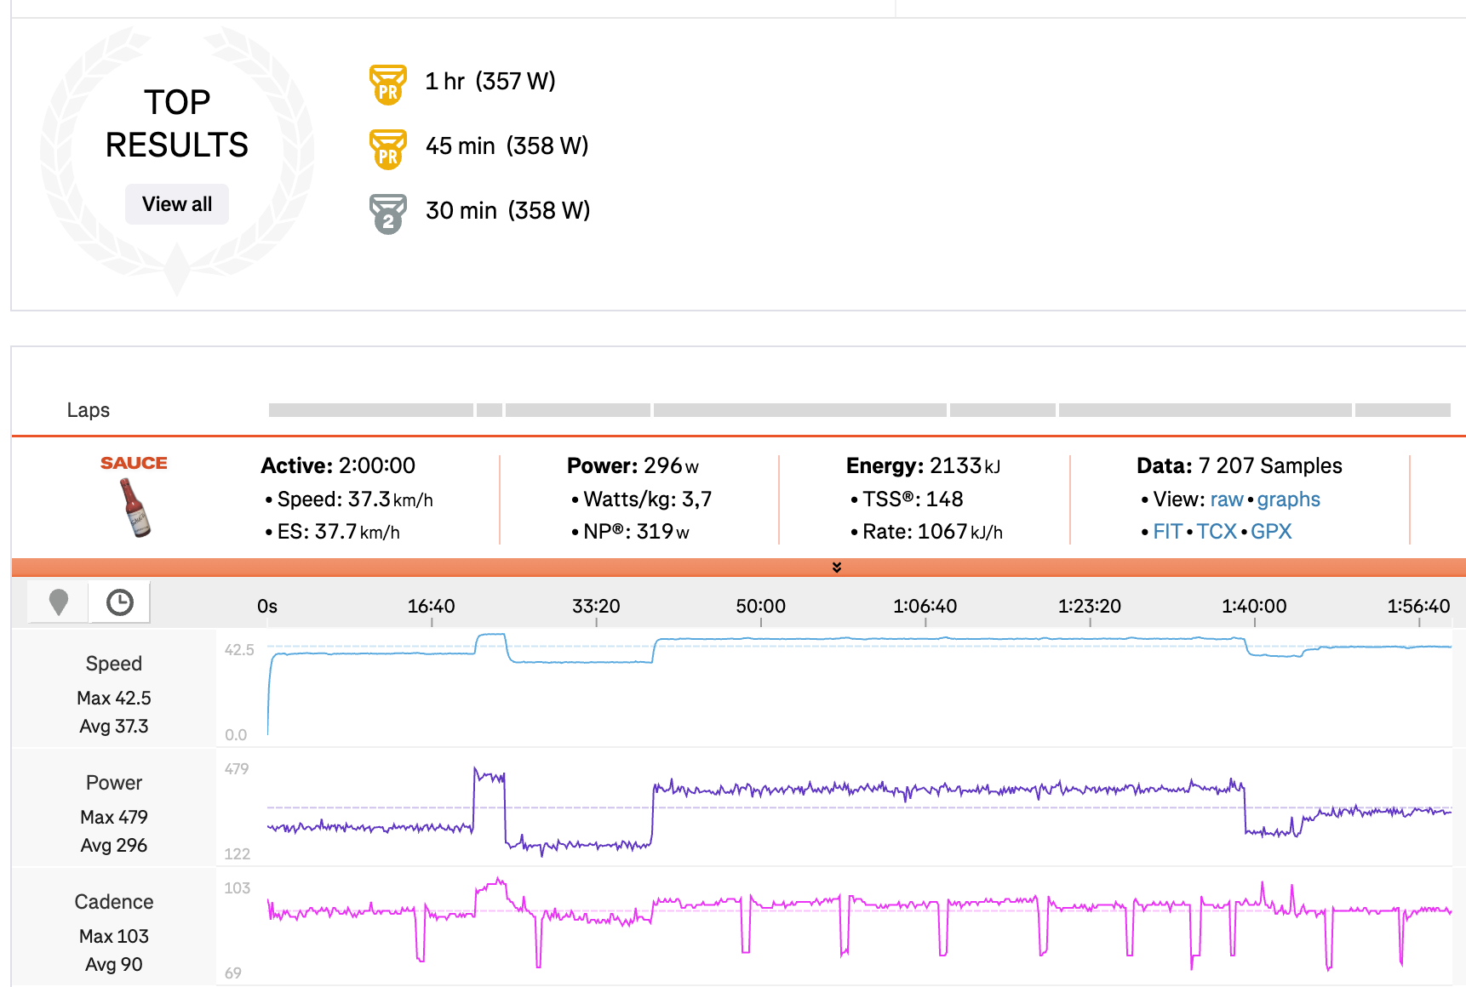
Task: Click the TSS®: 148 stat
Action: (913, 499)
